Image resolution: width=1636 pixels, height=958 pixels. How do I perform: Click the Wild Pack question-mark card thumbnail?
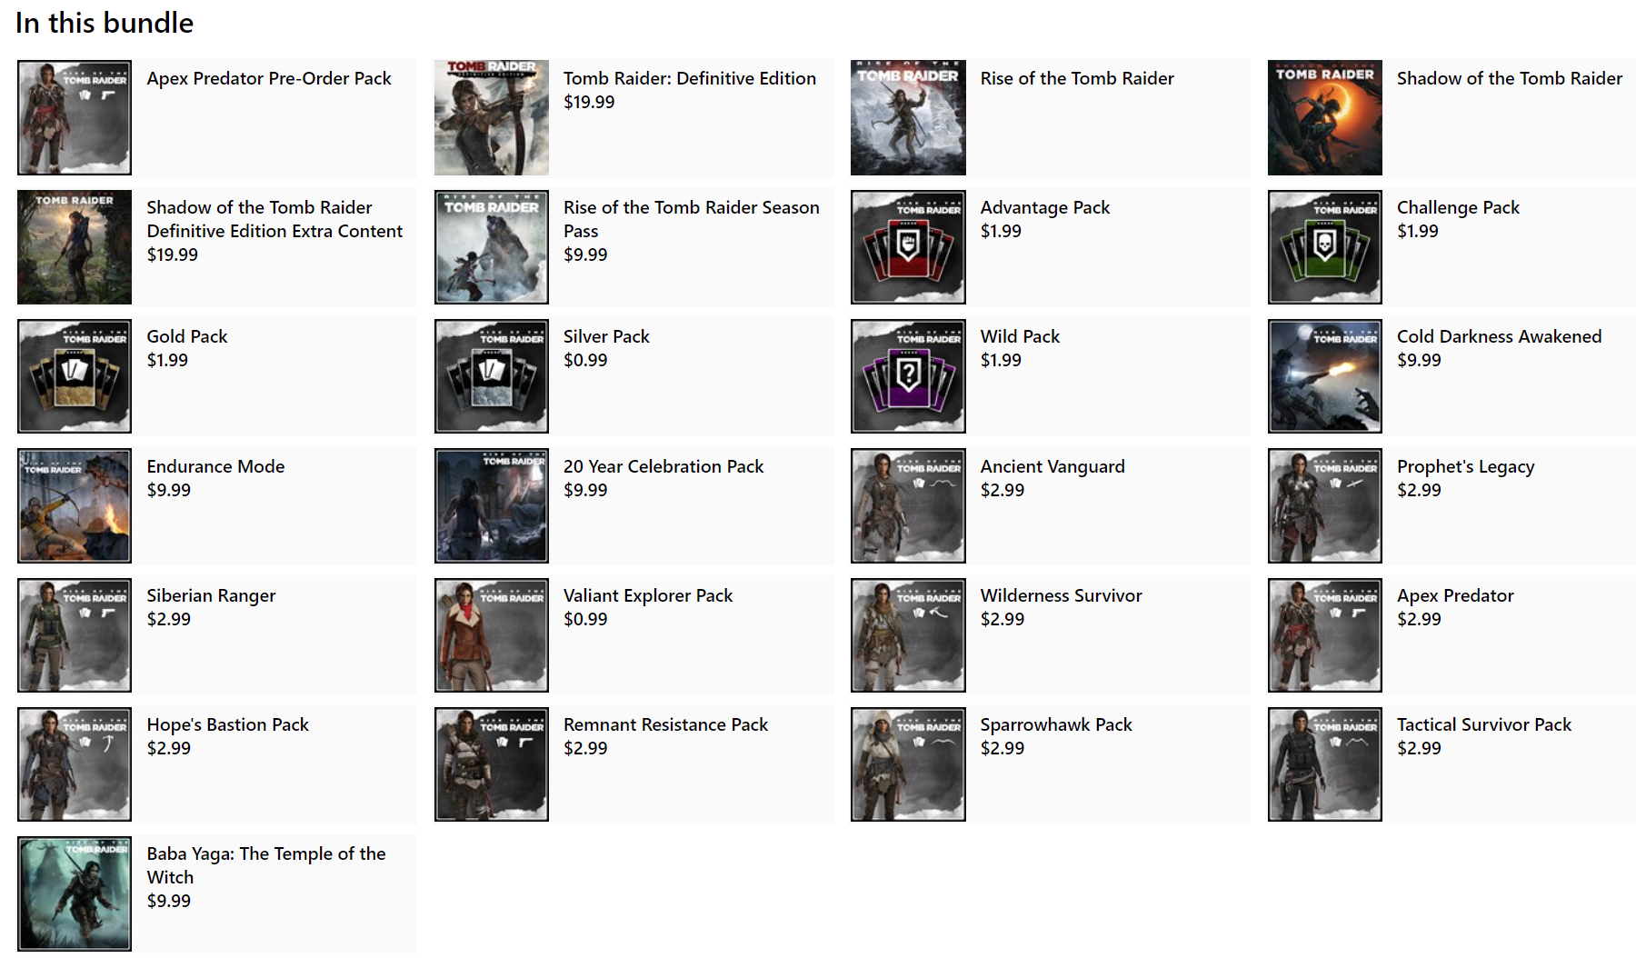(x=908, y=376)
